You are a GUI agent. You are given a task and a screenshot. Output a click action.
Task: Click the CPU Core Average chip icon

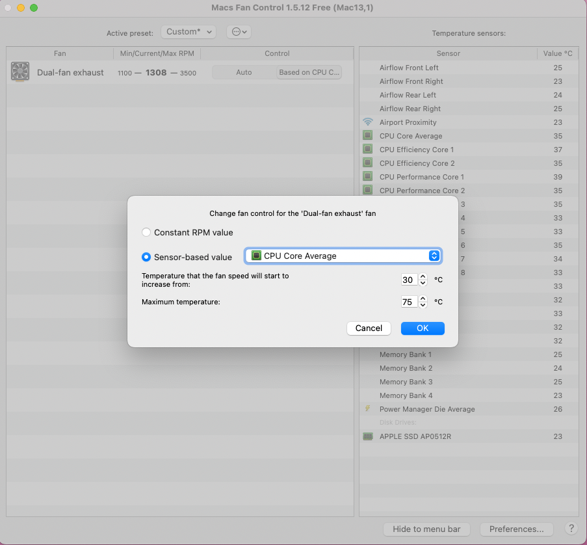368,135
